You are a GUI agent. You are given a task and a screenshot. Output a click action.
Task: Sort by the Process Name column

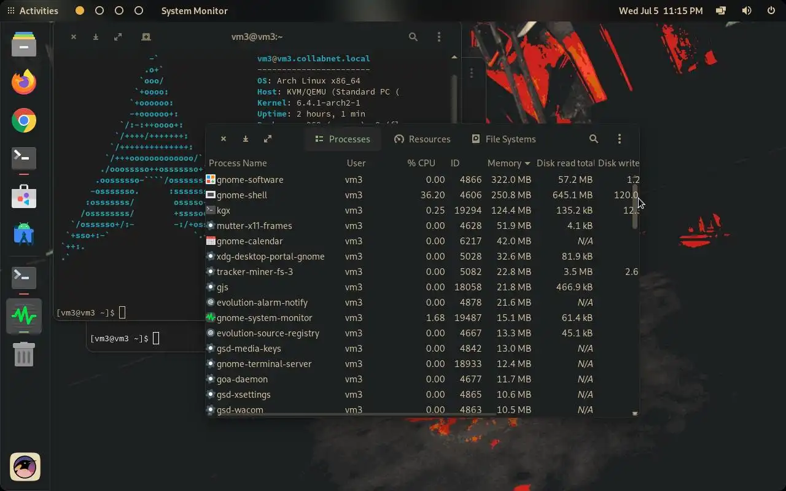click(x=238, y=163)
